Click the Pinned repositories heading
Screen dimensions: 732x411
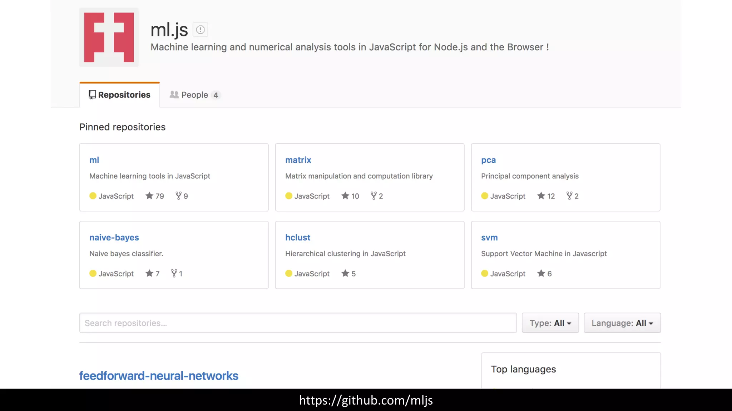[122, 127]
